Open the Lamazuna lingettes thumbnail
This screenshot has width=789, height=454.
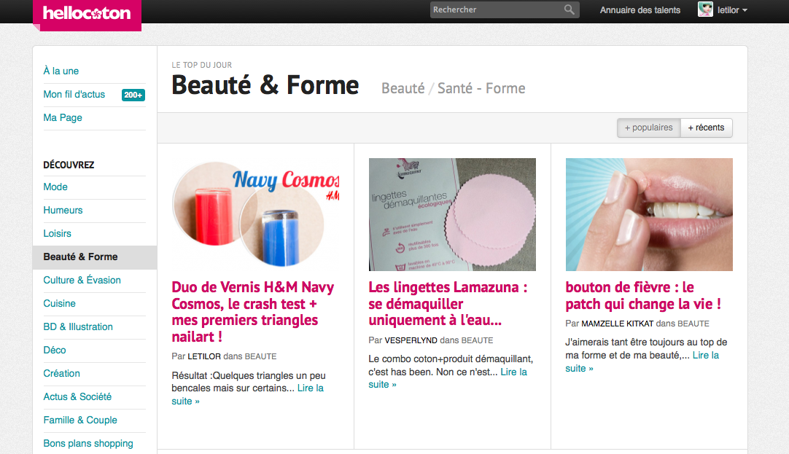(x=452, y=215)
